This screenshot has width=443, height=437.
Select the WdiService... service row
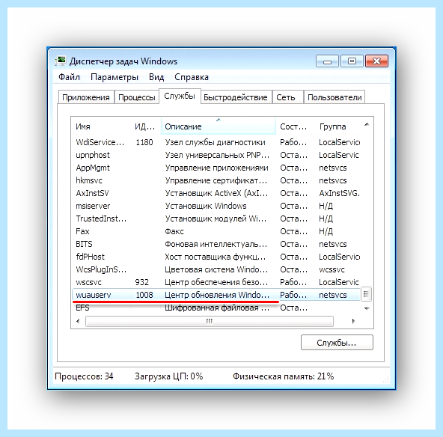216,142
